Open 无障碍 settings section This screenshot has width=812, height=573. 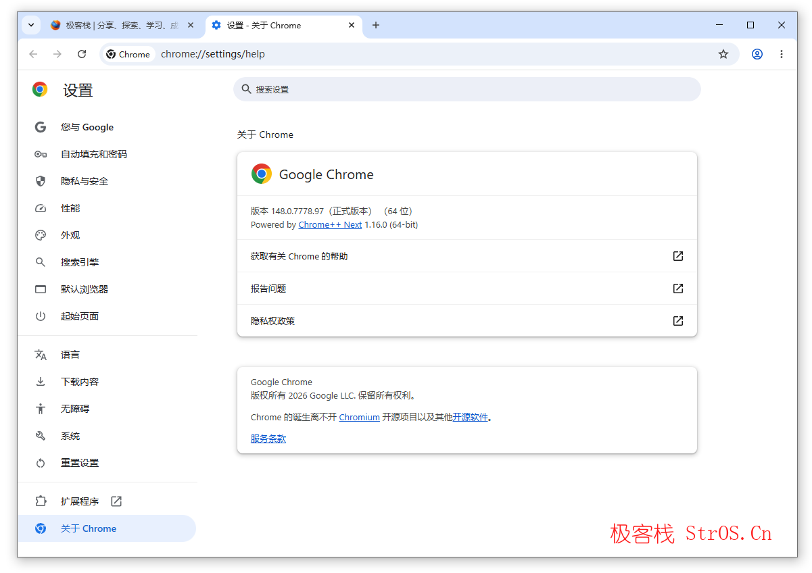click(x=107, y=409)
